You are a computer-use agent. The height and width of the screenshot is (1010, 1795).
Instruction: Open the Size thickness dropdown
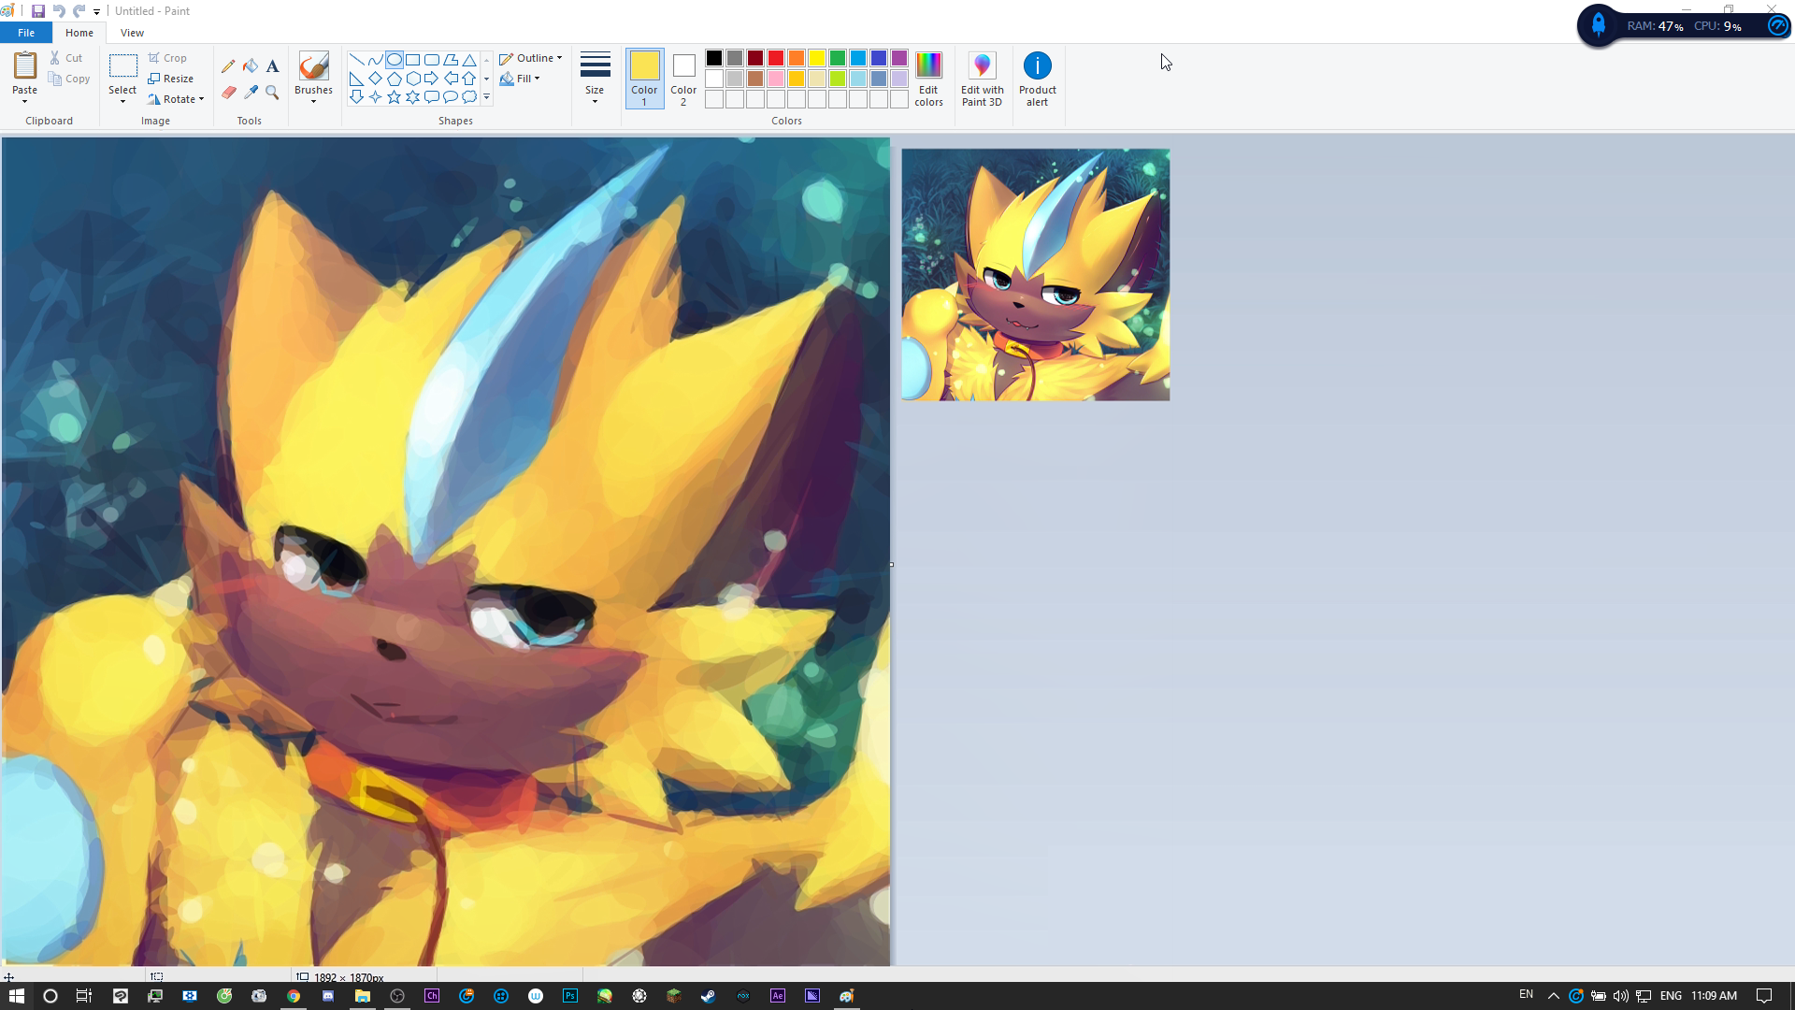click(595, 79)
